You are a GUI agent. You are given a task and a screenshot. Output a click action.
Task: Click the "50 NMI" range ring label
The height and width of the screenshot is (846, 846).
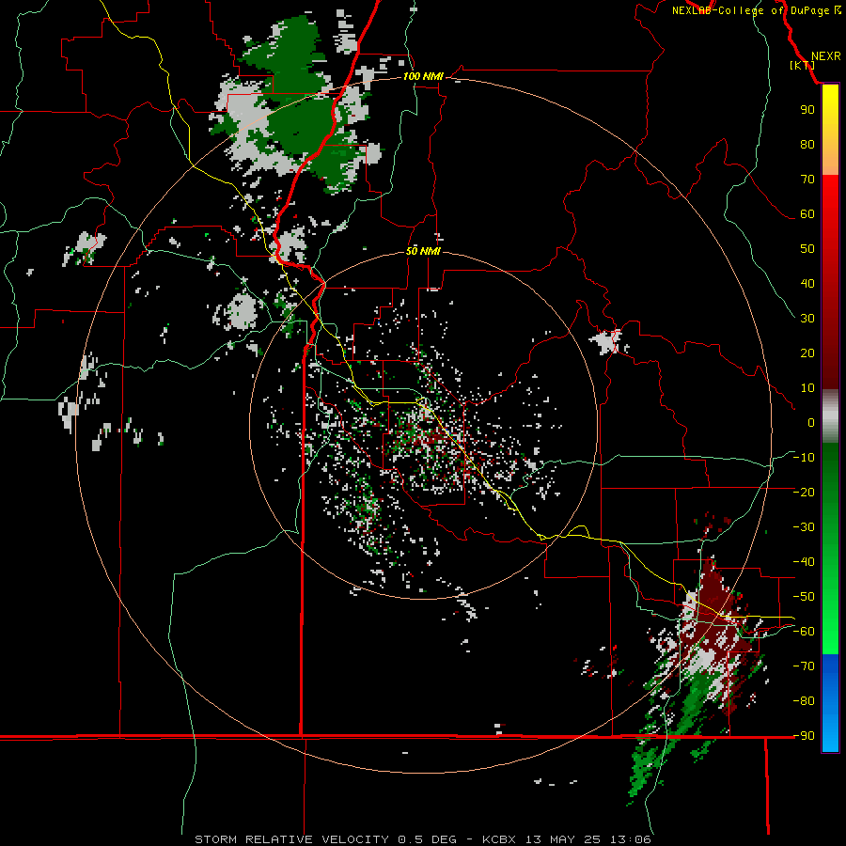click(423, 251)
